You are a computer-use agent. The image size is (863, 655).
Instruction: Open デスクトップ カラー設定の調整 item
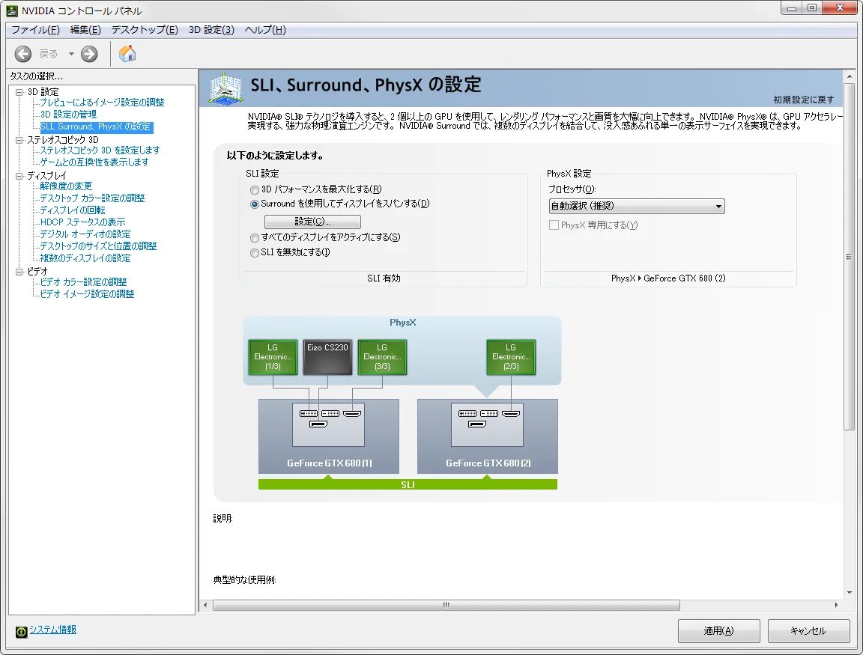point(92,198)
